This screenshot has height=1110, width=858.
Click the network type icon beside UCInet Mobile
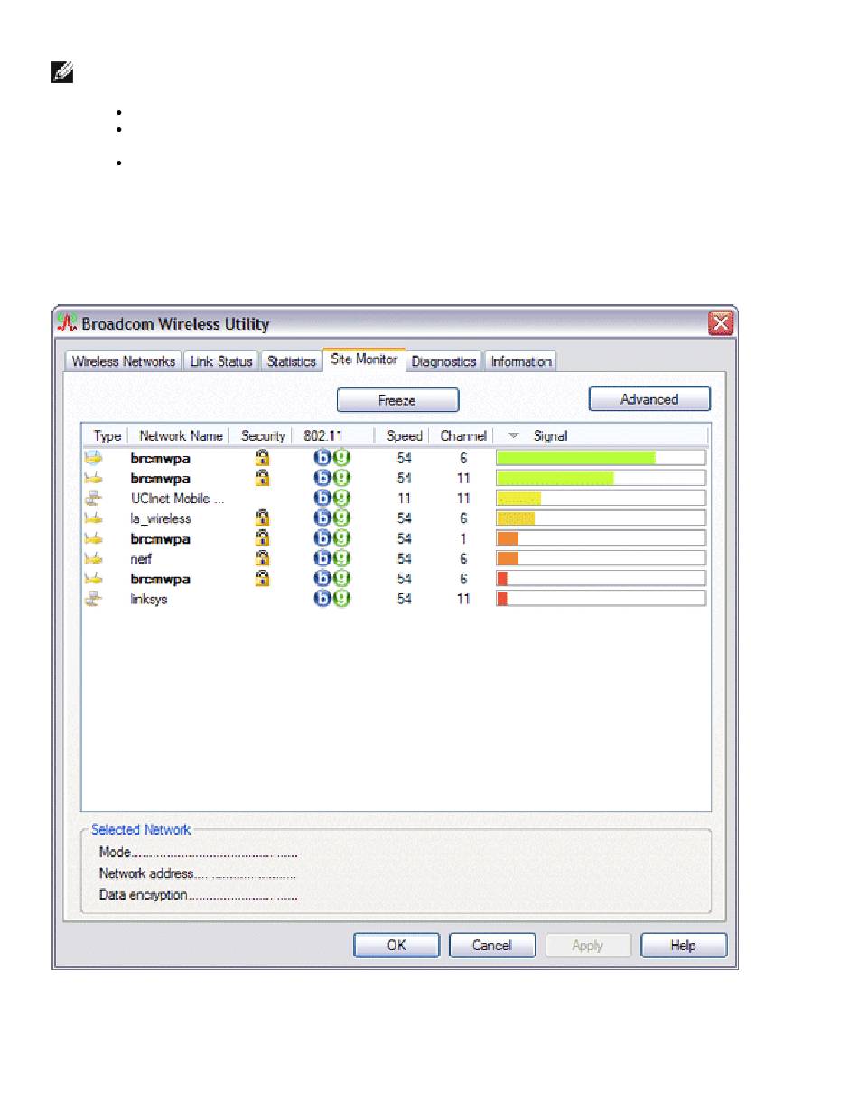tap(92, 499)
